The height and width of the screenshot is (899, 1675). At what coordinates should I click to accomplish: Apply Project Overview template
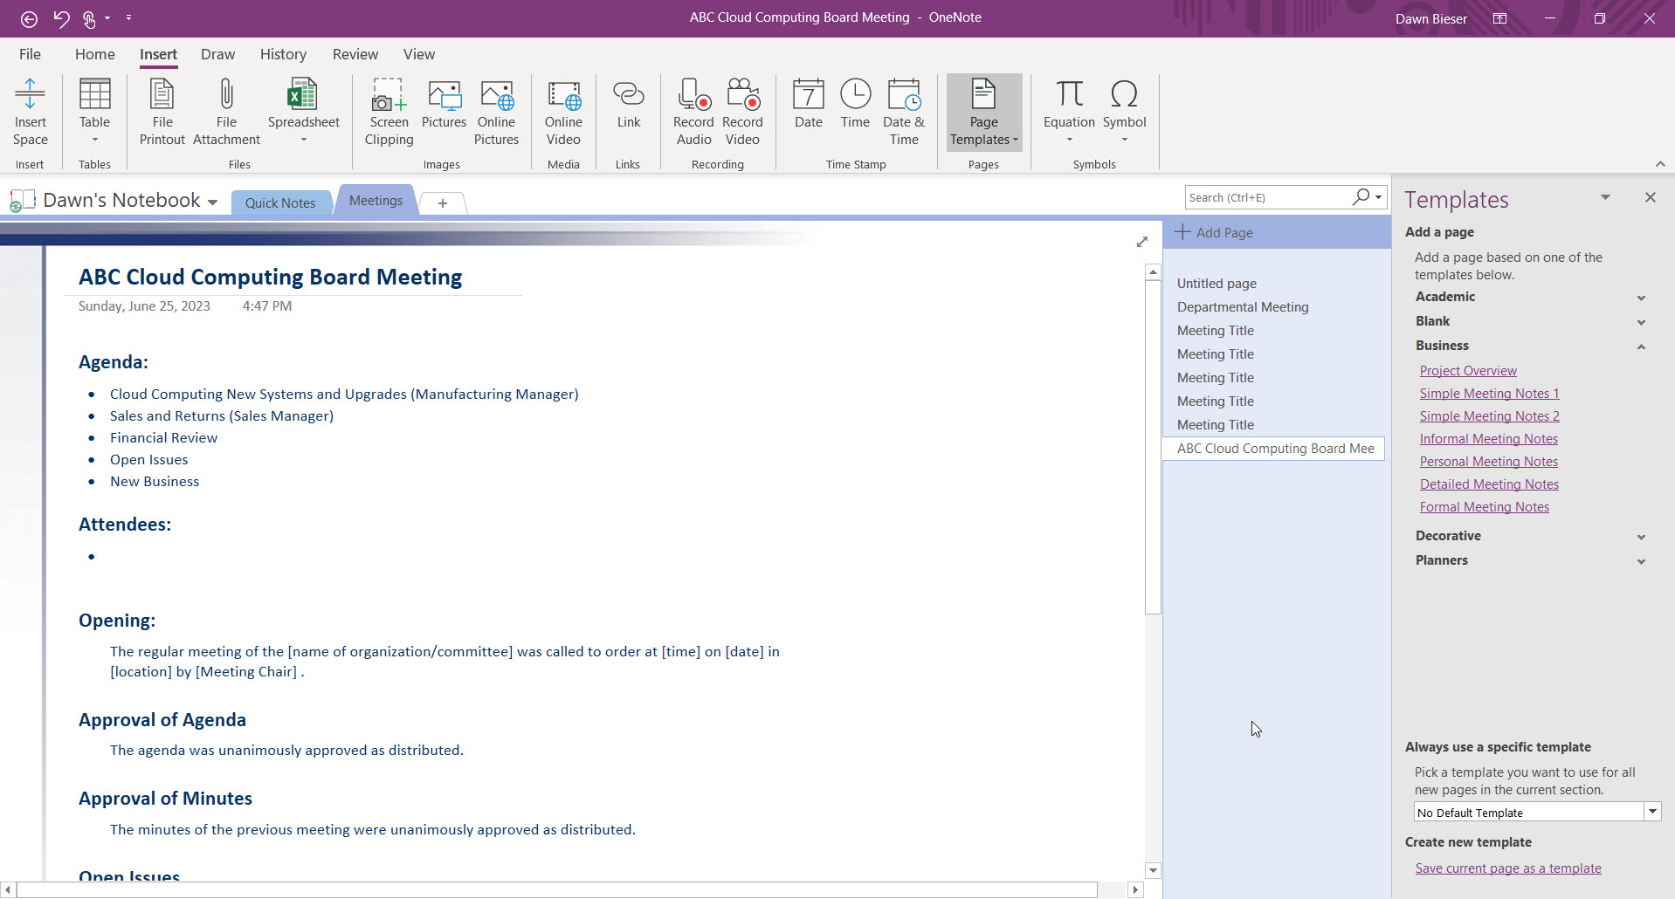pyautogui.click(x=1467, y=371)
